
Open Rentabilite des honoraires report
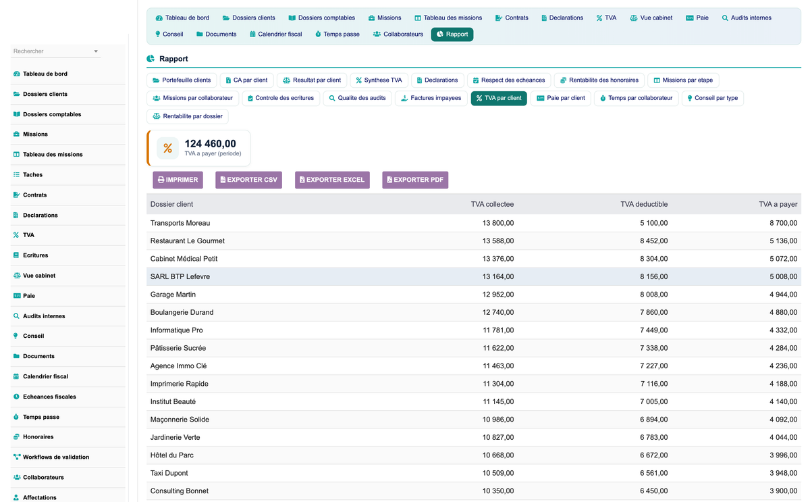tap(599, 80)
